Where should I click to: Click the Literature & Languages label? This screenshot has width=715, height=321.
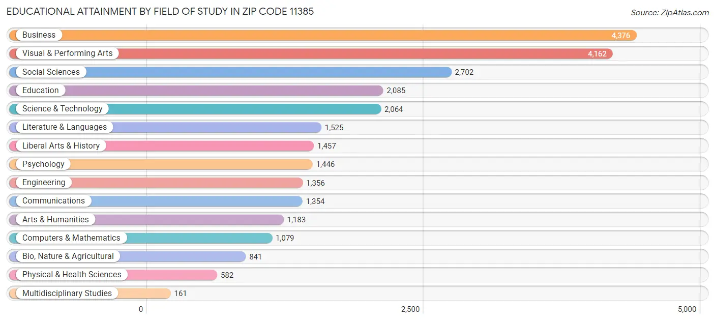(64, 127)
